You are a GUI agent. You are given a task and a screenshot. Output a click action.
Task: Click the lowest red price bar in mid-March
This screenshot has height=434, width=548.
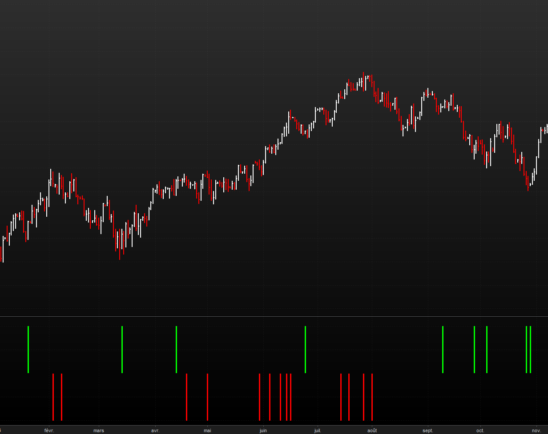(120, 244)
